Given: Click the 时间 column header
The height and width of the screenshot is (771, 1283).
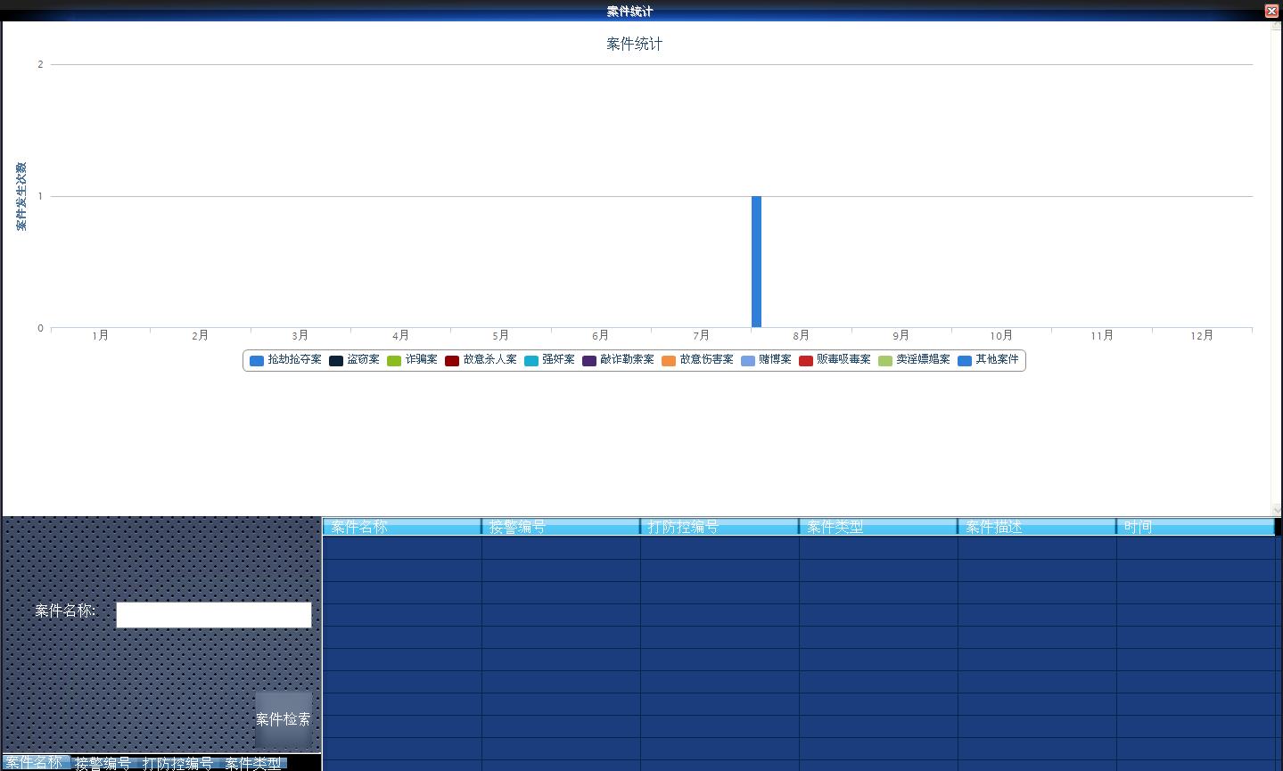Looking at the screenshot, I should click(x=1195, y=527).
